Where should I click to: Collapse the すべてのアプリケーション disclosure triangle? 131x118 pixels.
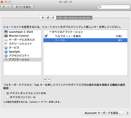50,32
